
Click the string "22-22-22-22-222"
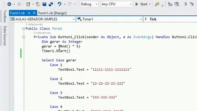point(108,84)
